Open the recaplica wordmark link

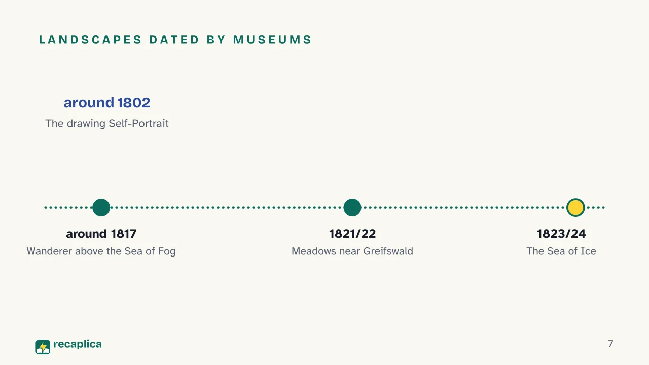click(x=78, y=344)
